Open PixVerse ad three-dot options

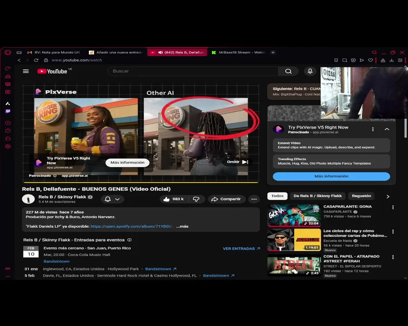[373, 129]
